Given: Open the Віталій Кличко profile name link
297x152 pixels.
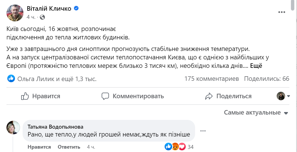Looking at the screenshot, I should pos(49,9).
